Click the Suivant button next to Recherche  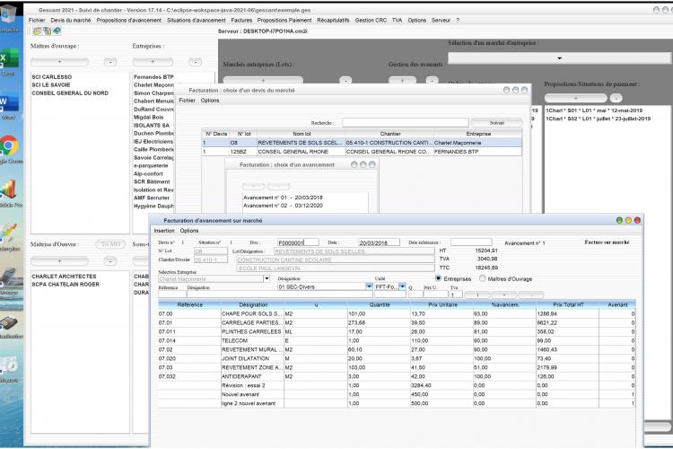click(x=496, y=123)
